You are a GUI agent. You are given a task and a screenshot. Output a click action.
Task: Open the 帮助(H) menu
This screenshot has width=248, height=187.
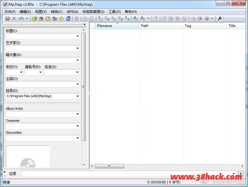(x=131, y=12)
